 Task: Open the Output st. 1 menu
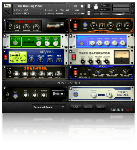point(27,10)
